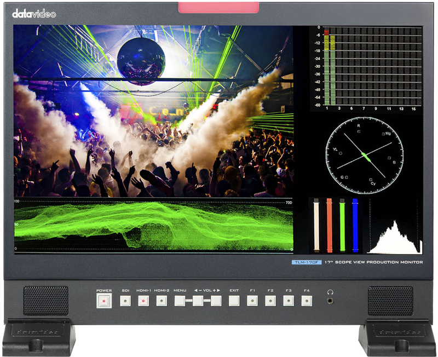Activate the F4 function button

[x=307, y=301]
